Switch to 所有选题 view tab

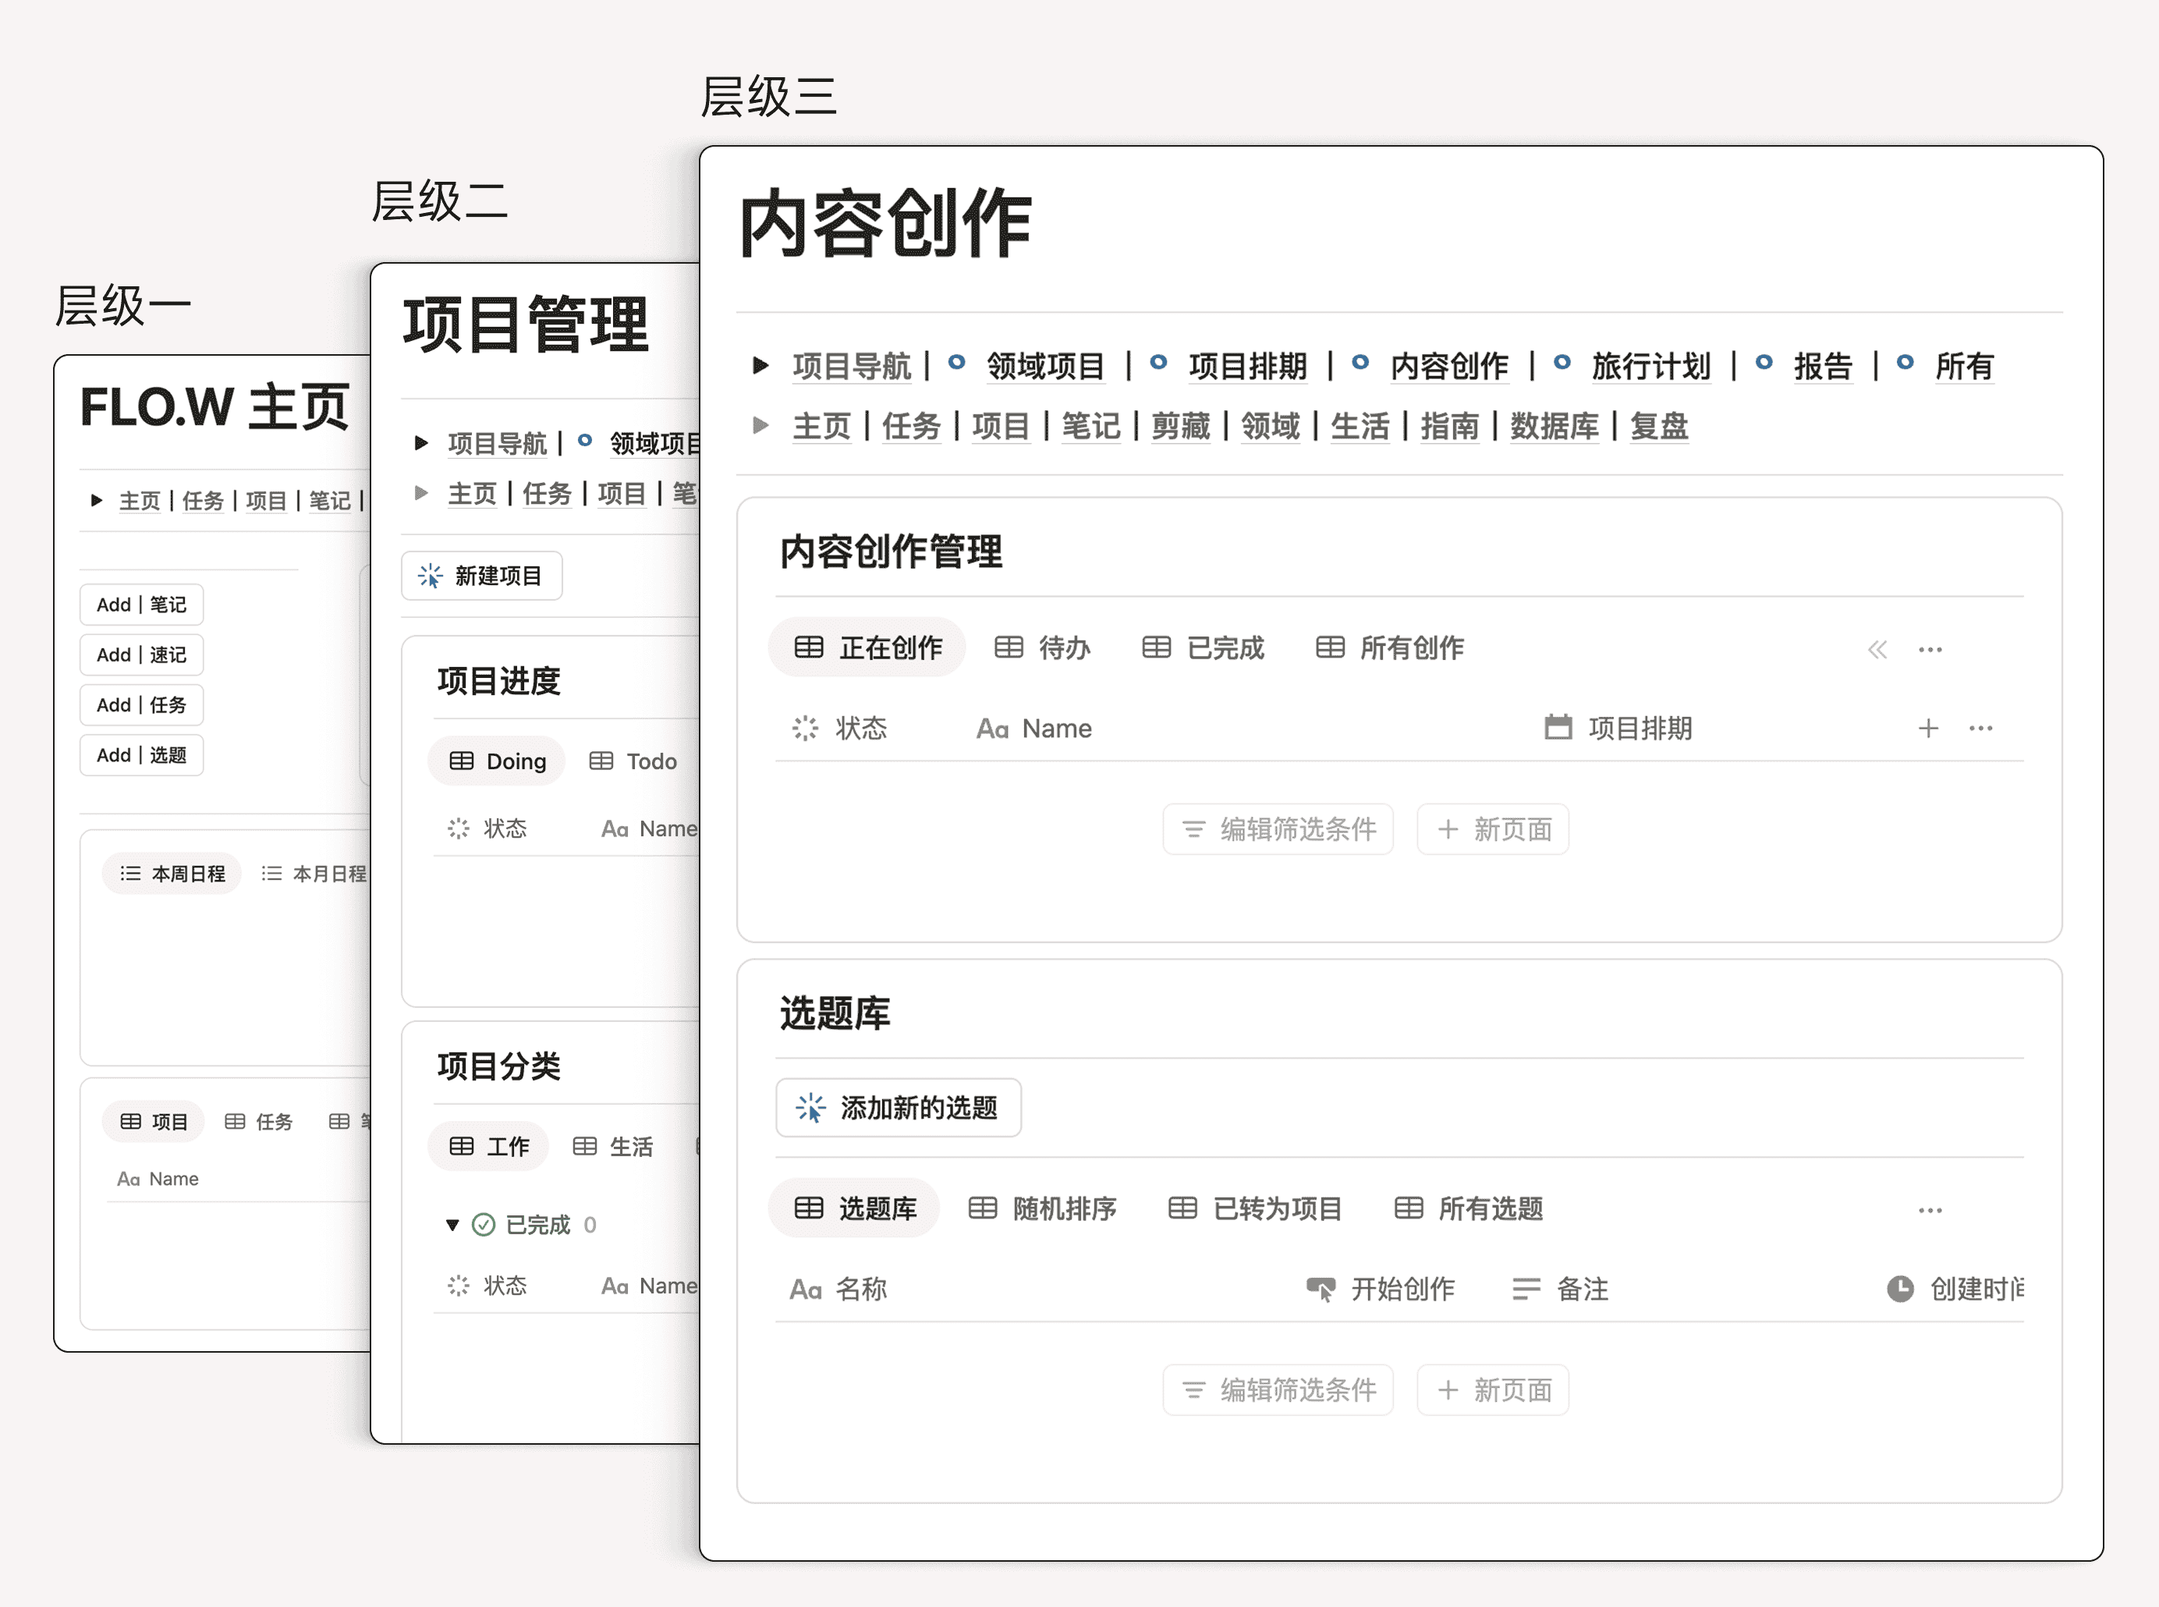(x=1469, y=1208)
